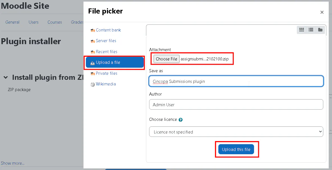This screenshot has height=170, width=332.
Task: Switch file picker to list view
Action: click(x=311, y=30)
